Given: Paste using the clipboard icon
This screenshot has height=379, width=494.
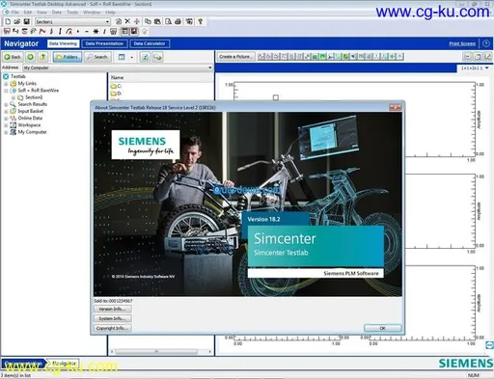Looking at the screenshot, I should (157, 21).
